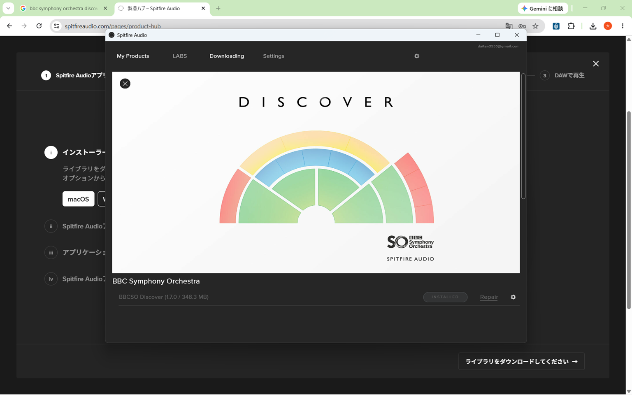
Task: Expand step ii Spitfire Audio item
Action: click(75, 226)
